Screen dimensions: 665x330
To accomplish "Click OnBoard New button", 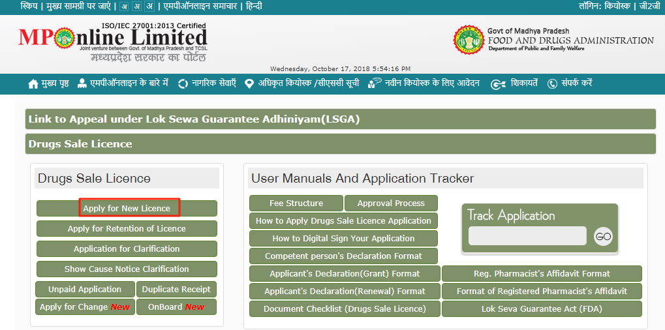I will (176, 307).
